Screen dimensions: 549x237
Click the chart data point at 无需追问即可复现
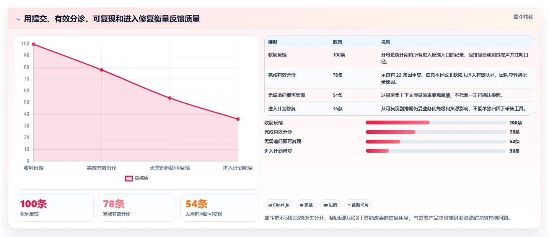pyautogui.click(x=170, y=98)
